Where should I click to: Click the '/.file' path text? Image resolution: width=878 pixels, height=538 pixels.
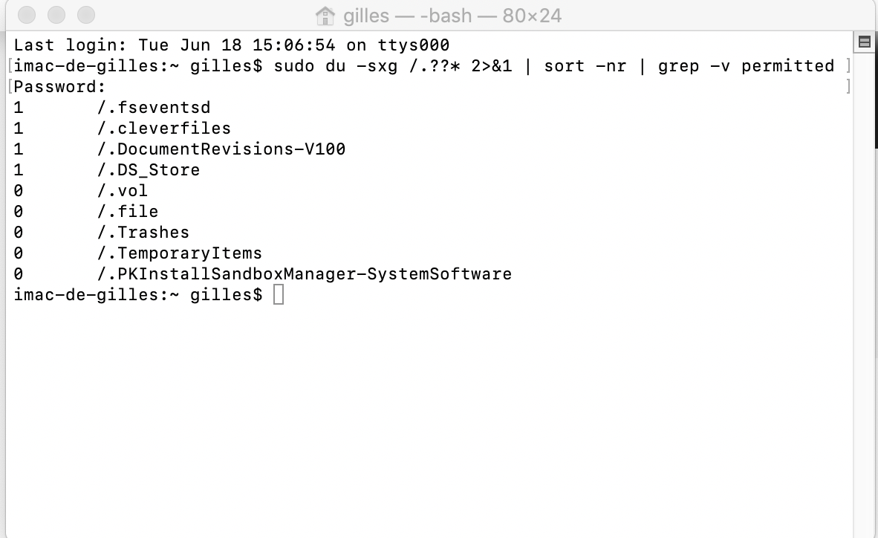point(128,212)
